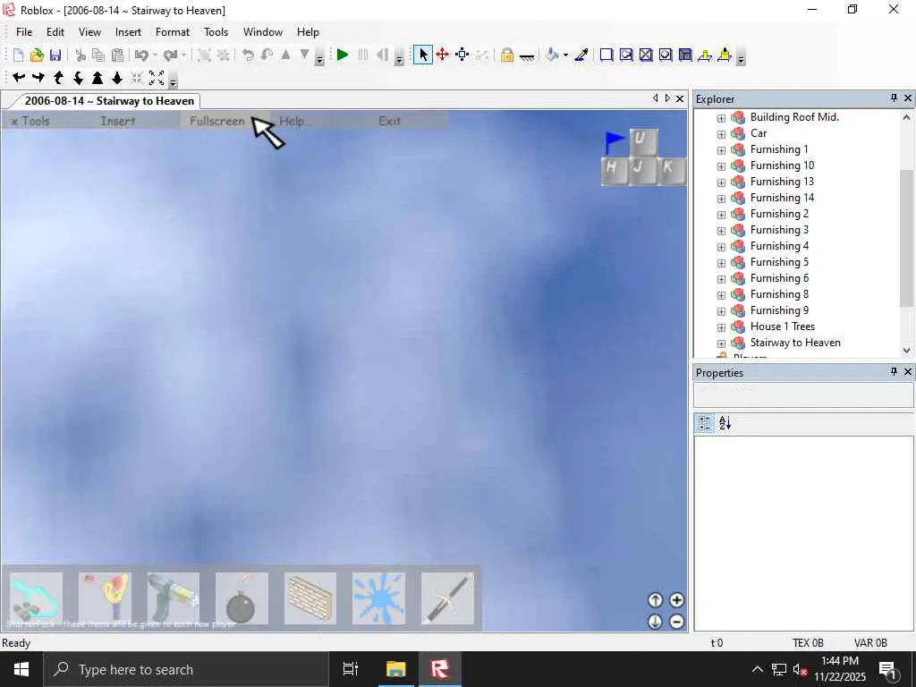This screenshot has width=916, height=687.
Task: Click the in-game Exit button
Action: tap(390, 121)
